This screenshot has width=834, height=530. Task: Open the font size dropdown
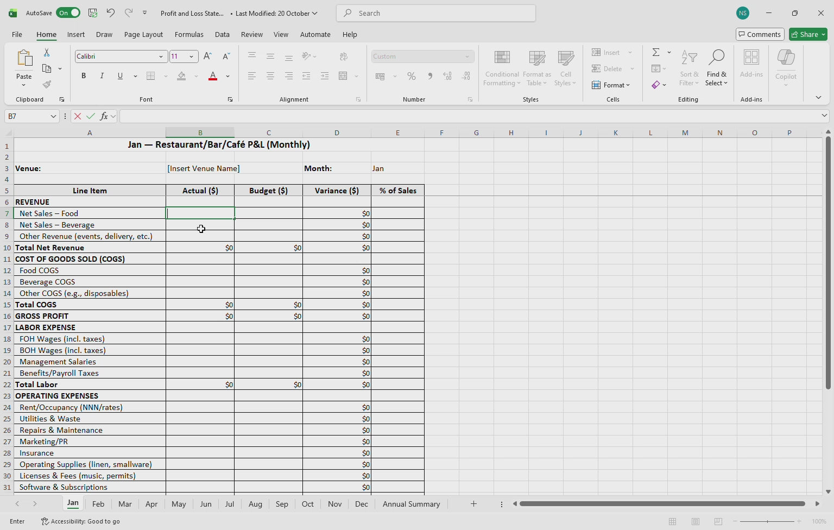[191, 56]
